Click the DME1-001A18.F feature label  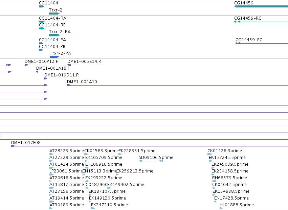coord(53,68)
